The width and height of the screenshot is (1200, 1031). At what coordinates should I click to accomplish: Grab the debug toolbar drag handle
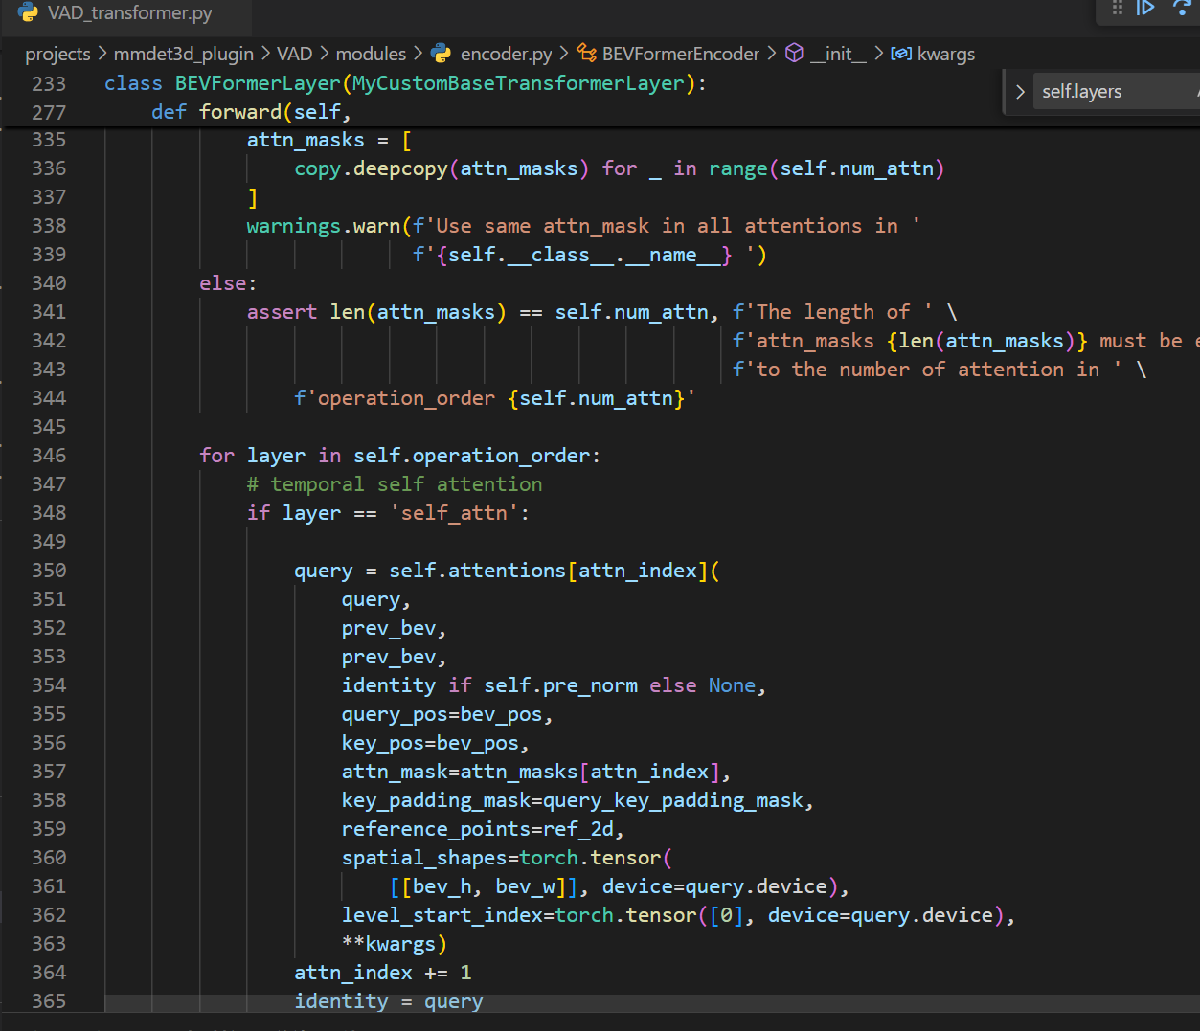tap(1117, 8)
